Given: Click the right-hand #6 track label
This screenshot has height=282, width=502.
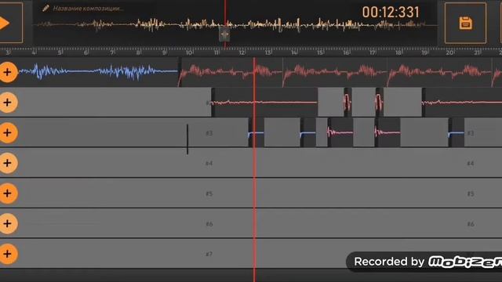Looking at the screenshot, I should 471,224.
